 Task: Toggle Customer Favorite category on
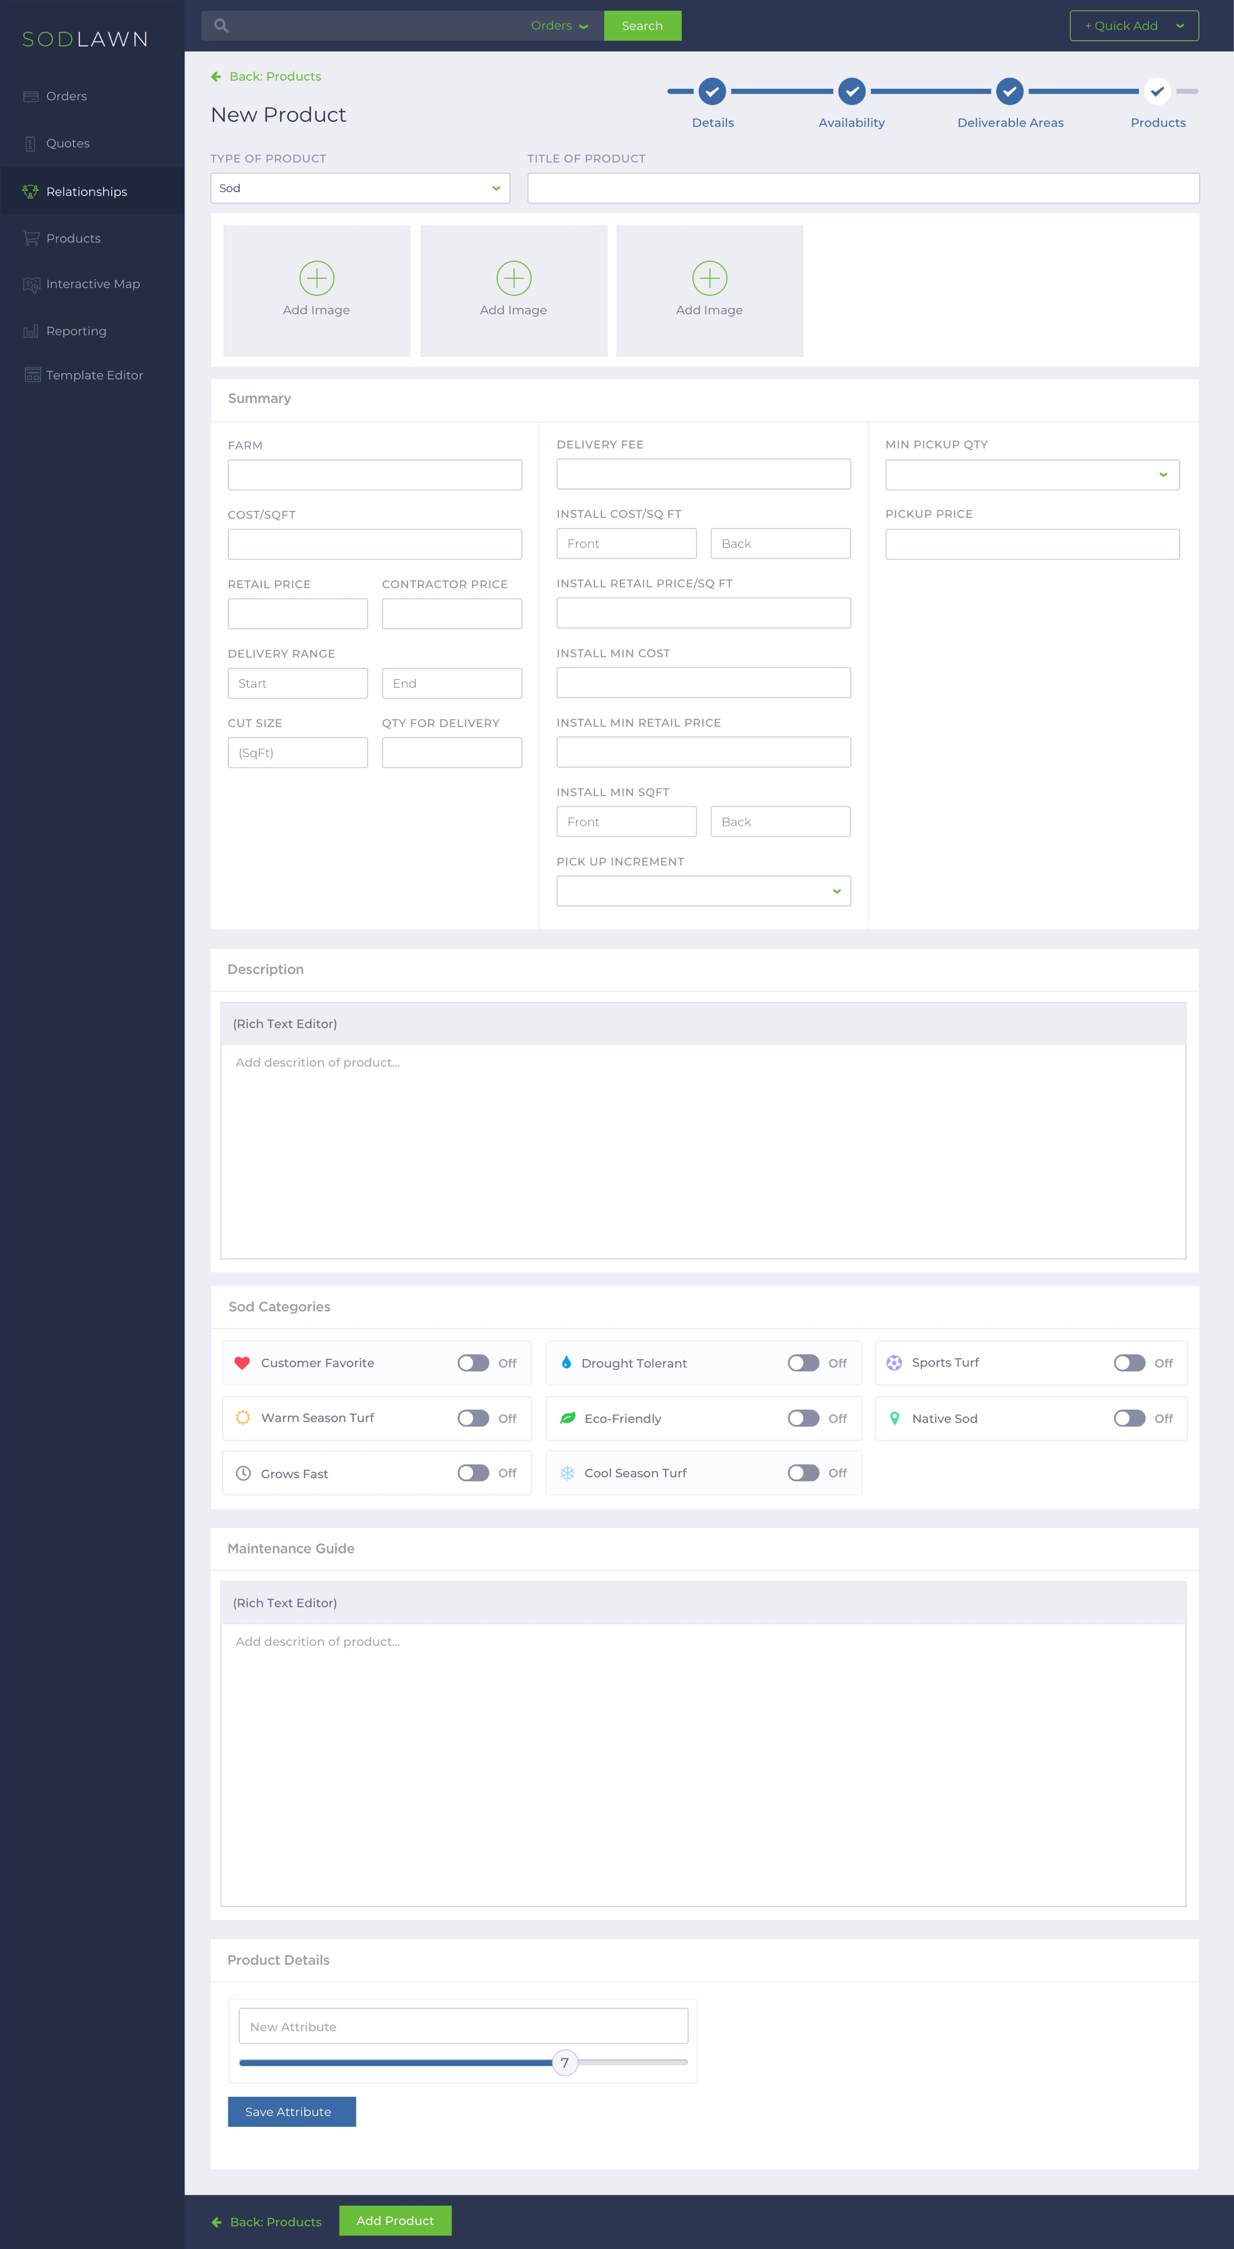pyautogui.click(x=473, y=1363)
